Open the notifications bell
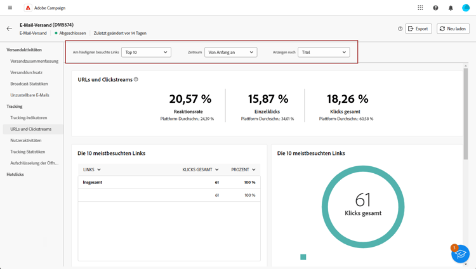Screen dimensions: 476x269 [451, 8]
